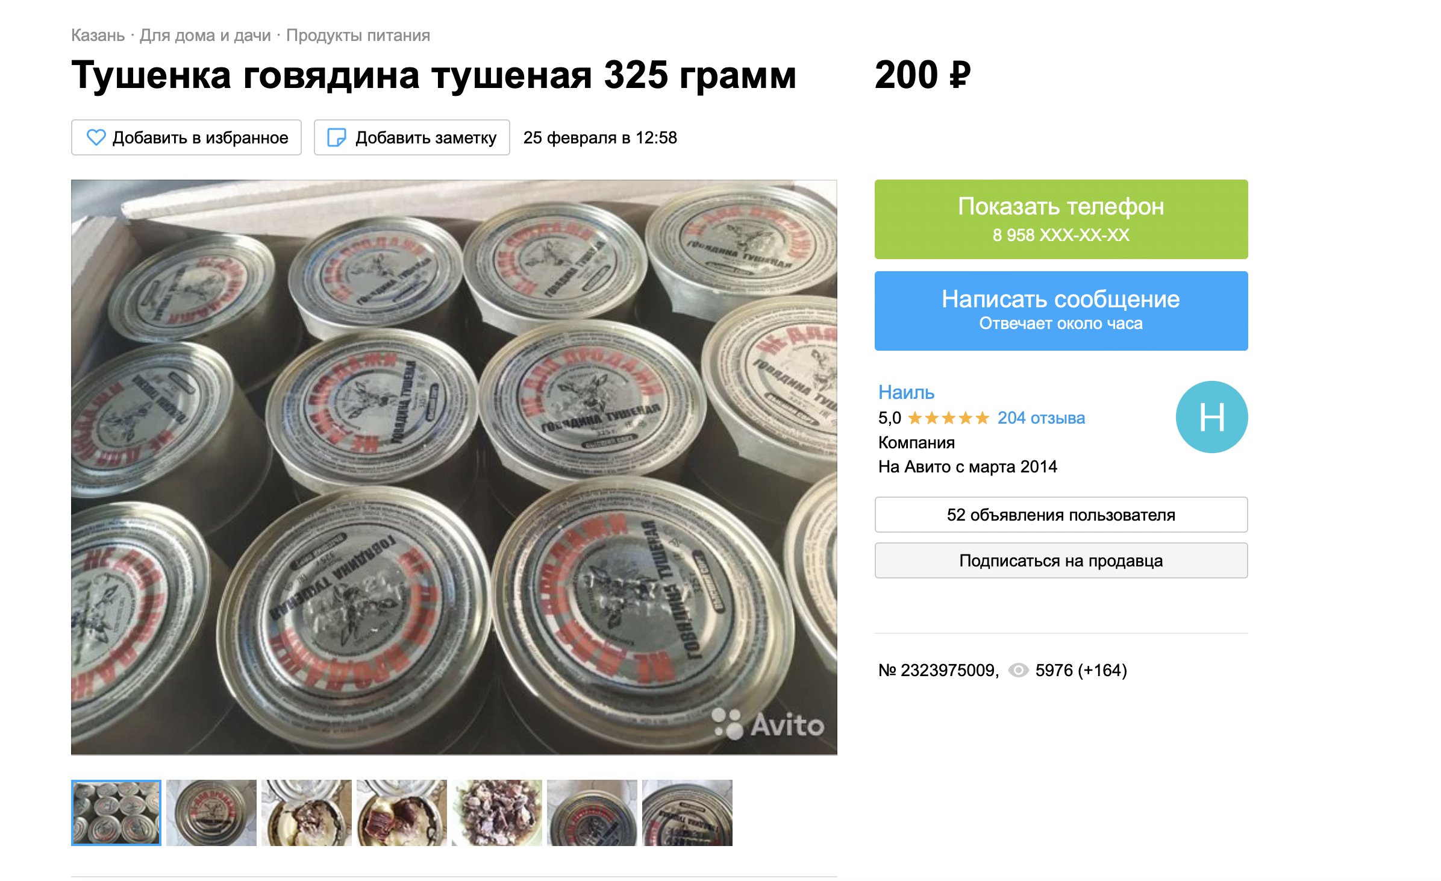Subscribe with Подписаться на продавца
Screen dimensions: 1441x881
1061,560
